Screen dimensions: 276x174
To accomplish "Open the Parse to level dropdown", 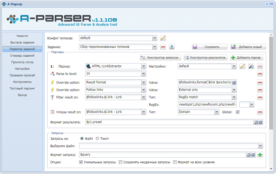I will (143, 73).
